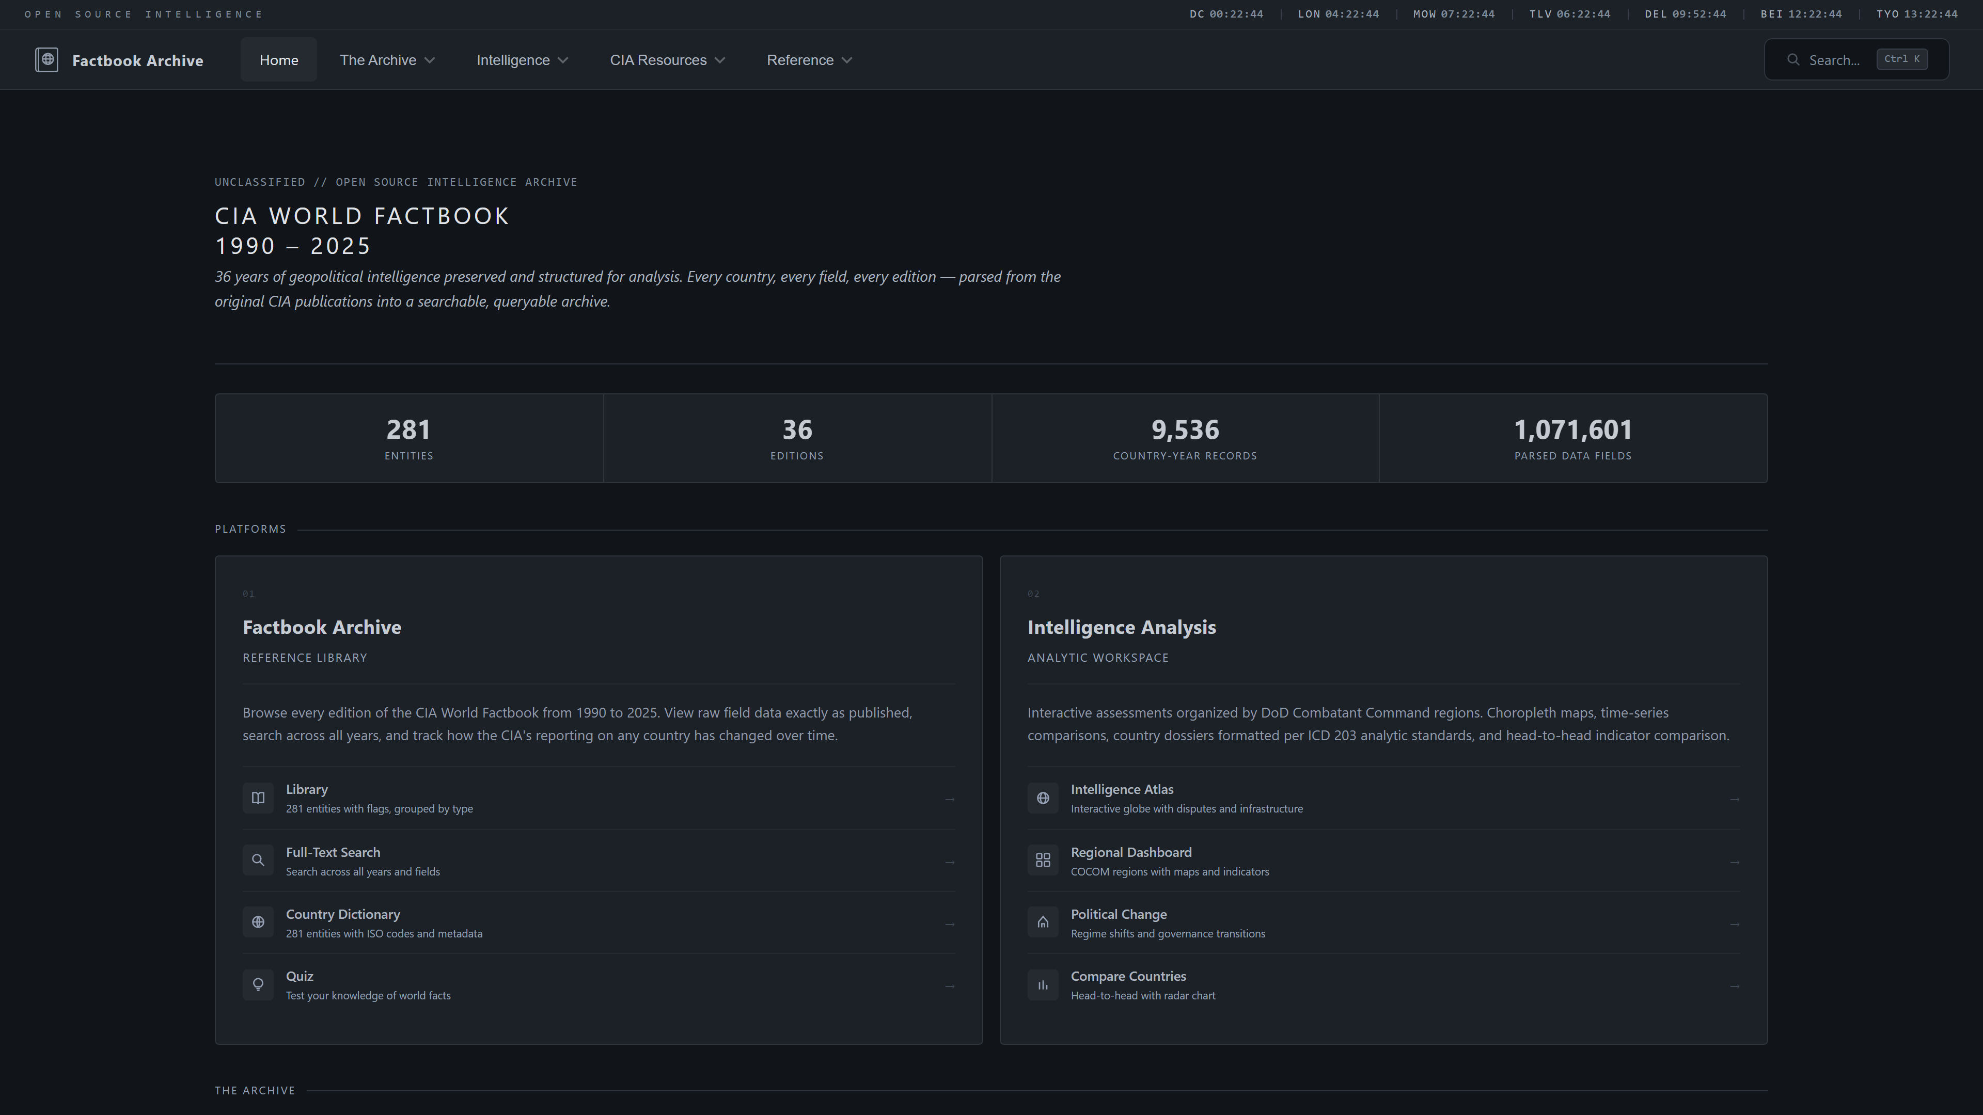This screenshot has width=1983, height=1115.
Task: Click the search magnifier icon
Action: point(1793,59)
